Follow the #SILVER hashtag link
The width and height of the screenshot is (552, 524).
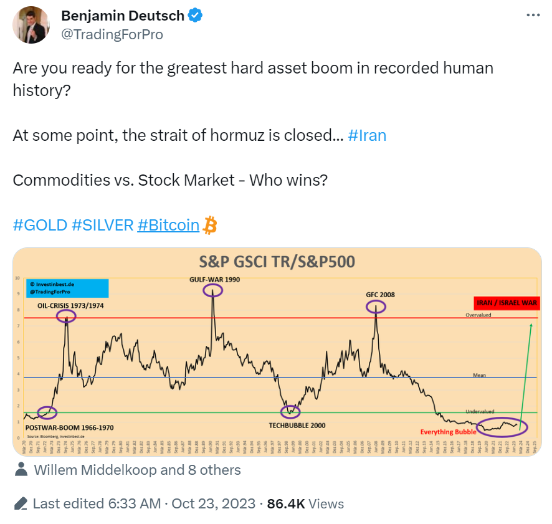click(103, 225)
